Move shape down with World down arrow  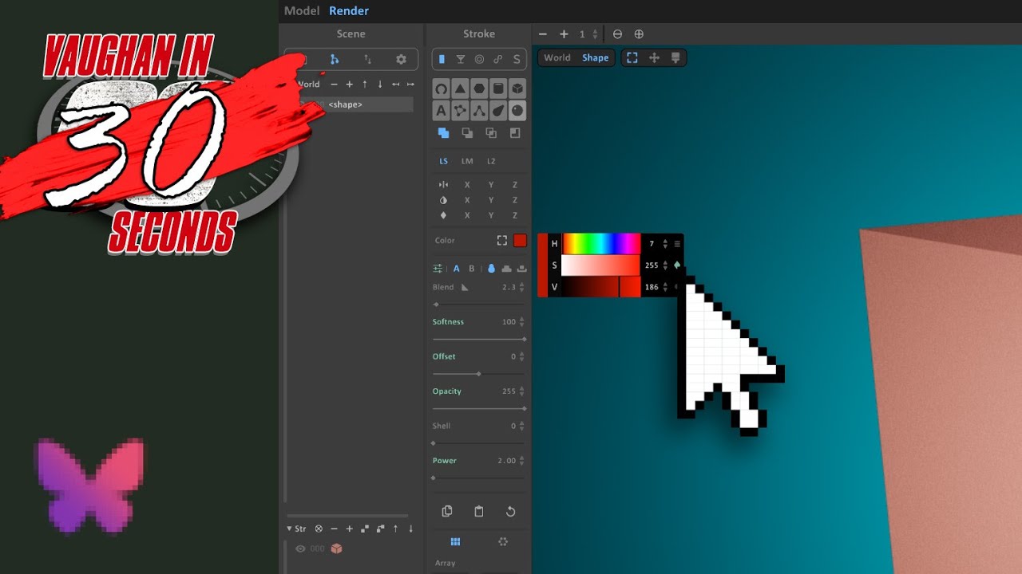pyautogui.click(x=380, y=84)
